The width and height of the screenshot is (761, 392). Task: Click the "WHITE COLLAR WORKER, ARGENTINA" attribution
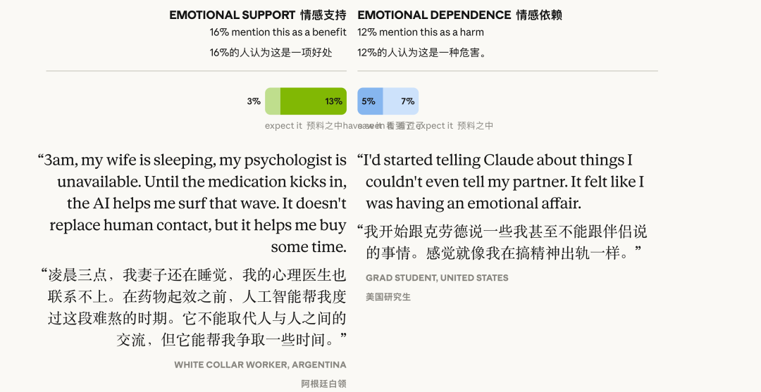coord(260,365)
